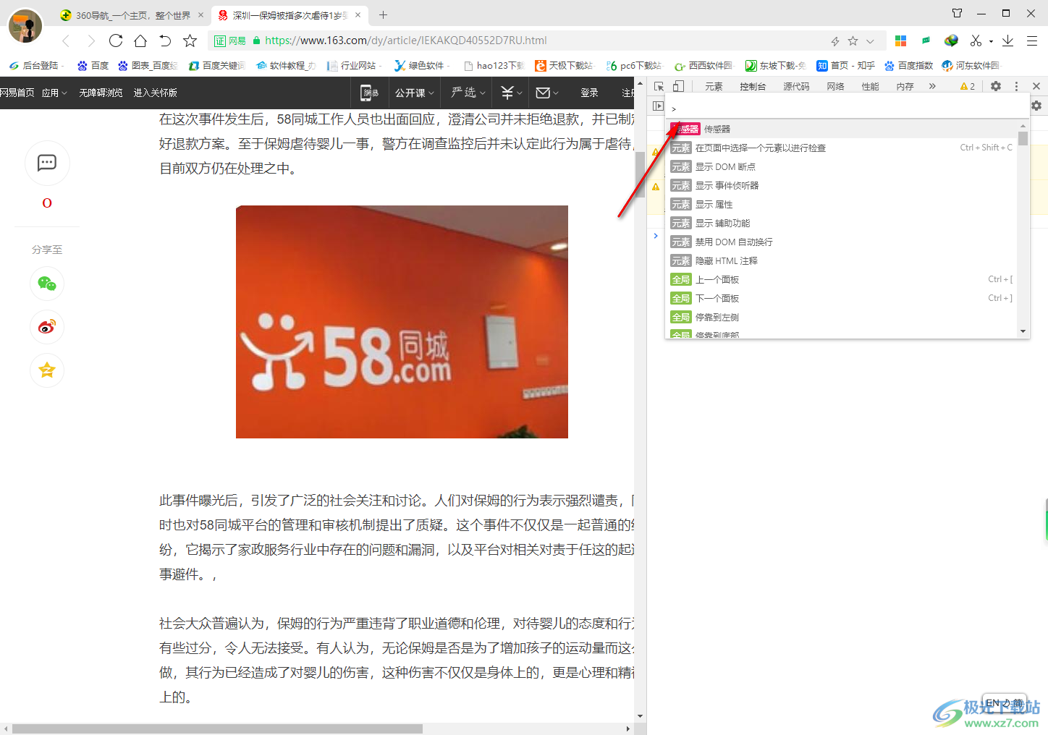The image size is (1048, 735).
Task: Close the 深圳一保姆 article tab
Action: pos(358,15)
